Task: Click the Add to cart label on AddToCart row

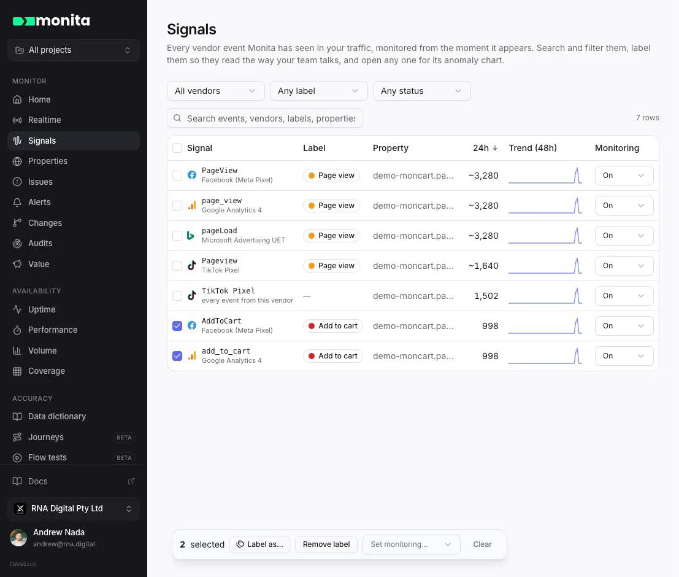Action: 332,325
